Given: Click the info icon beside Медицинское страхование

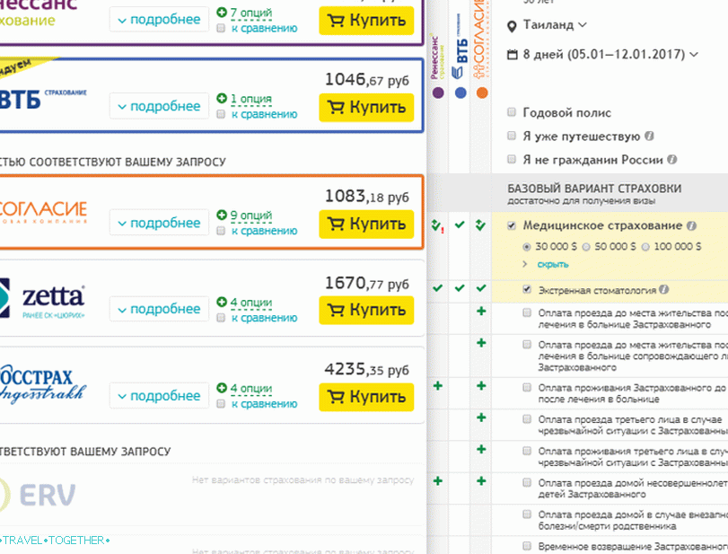Looking at the screenshot, I should coord(691,226).
